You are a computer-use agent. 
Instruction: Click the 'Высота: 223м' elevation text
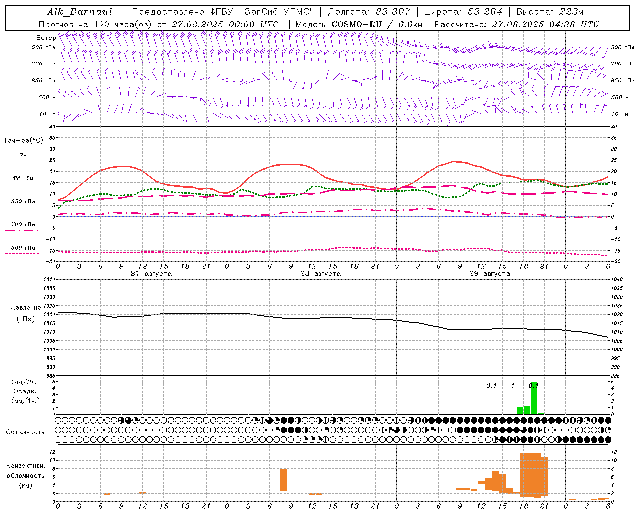(550, 12)
